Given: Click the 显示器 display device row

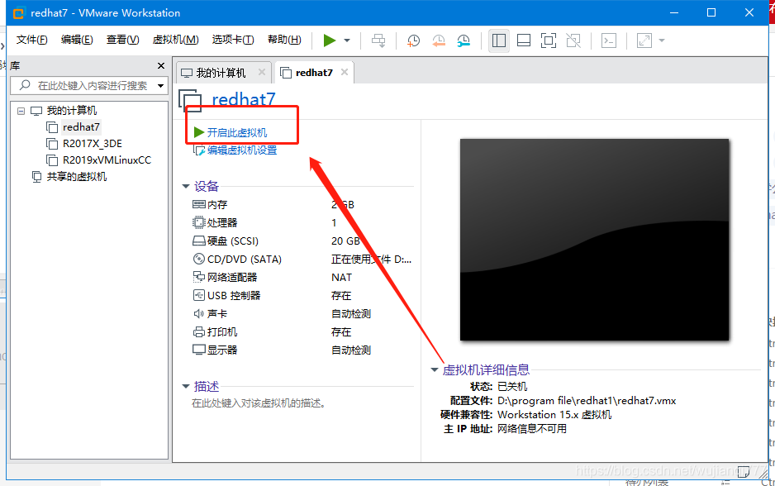Looking at the screenshot, I should tap(302, 350).
